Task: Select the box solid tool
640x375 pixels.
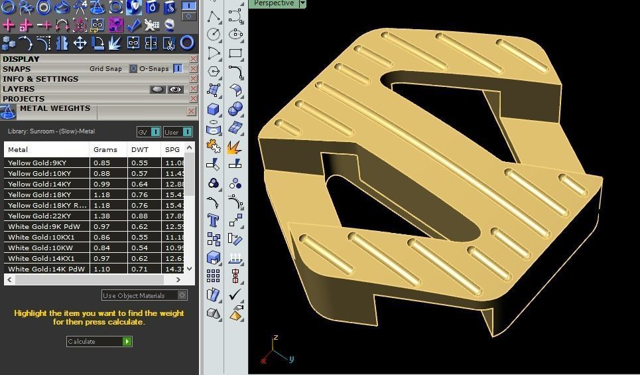Action: 214,109
